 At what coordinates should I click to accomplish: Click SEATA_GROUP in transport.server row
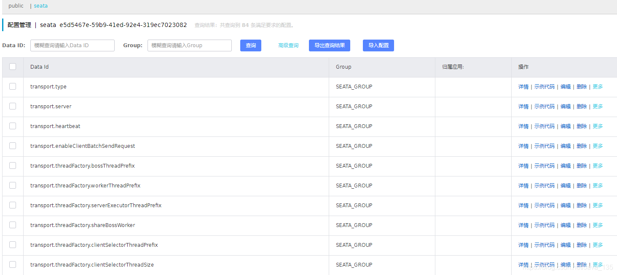click(x=354, y=107)
